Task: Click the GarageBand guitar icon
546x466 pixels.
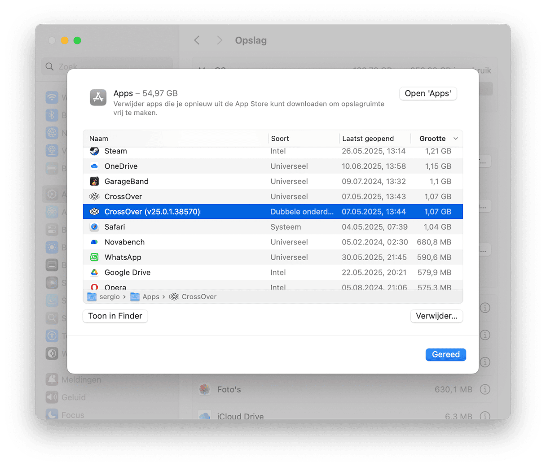Action: pyautogui.click(x=94, y=181)
